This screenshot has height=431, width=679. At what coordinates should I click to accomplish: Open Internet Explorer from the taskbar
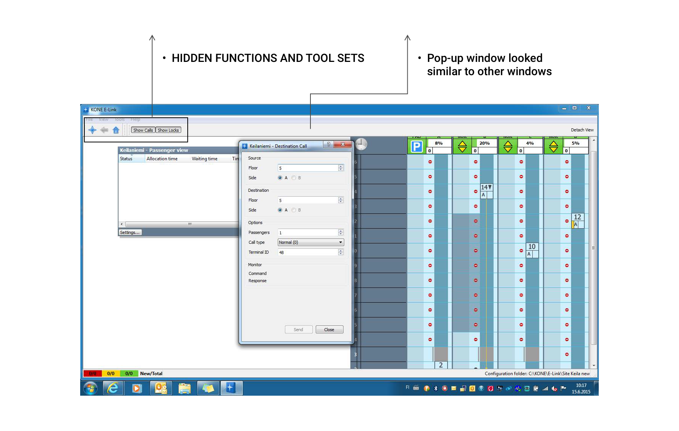[113, 388]
